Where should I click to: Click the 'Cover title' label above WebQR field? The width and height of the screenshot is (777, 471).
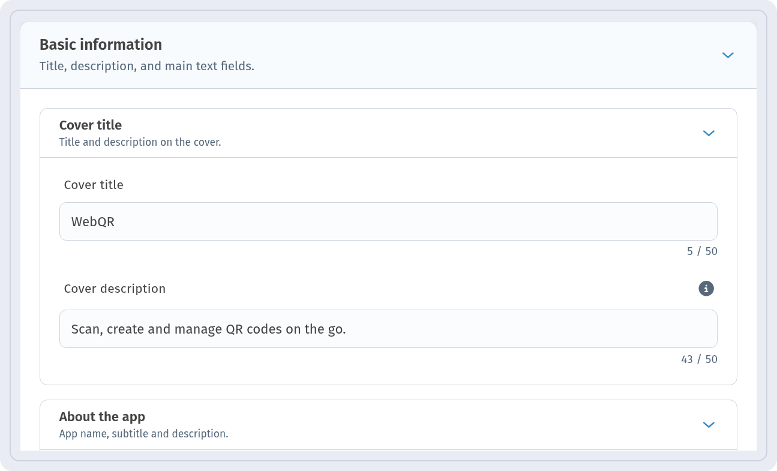tap(94, 185)
